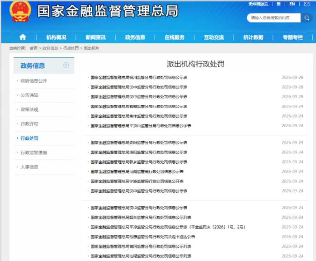Select 行政许可 in sidebar
316x261 pixels.
(x=29, y=124)
